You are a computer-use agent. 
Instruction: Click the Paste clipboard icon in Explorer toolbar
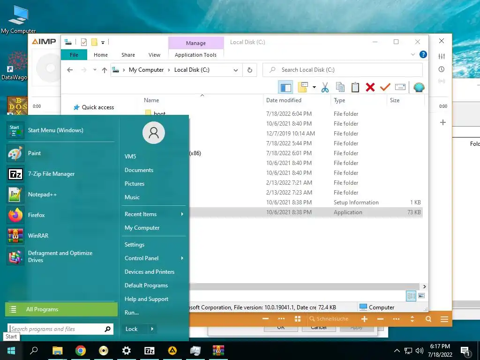click(355, 88)
